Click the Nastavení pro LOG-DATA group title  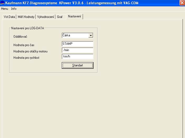tap(27, 28)
